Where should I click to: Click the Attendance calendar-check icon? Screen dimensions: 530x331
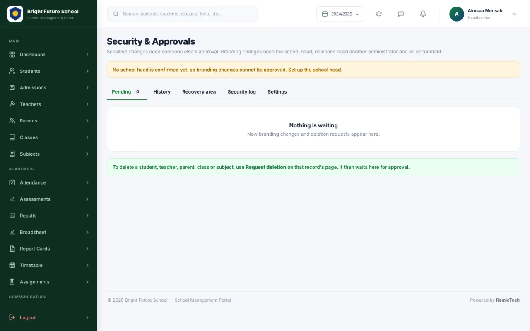tap(12, 182)
